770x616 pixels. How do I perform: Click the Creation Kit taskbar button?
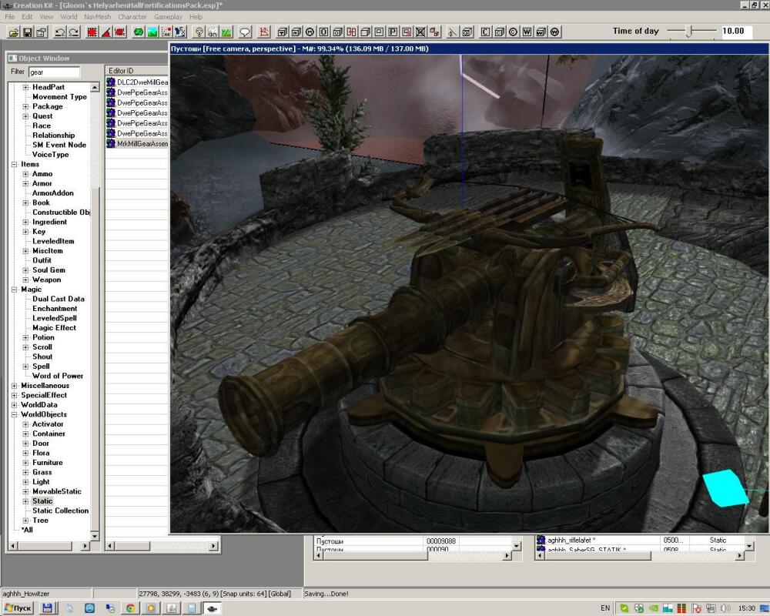click(213, 608)
